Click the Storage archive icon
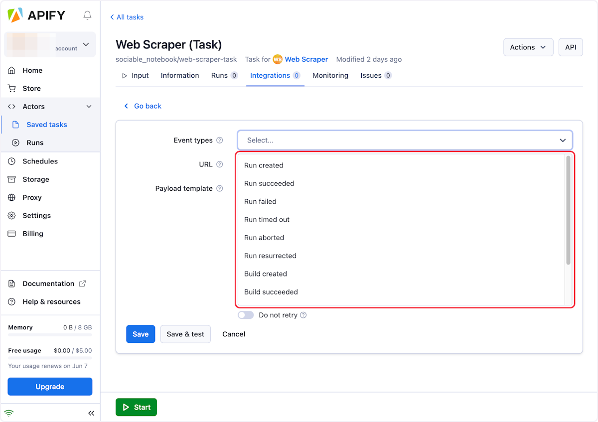This screenshot has height=422, width=598. pos(12,179)
